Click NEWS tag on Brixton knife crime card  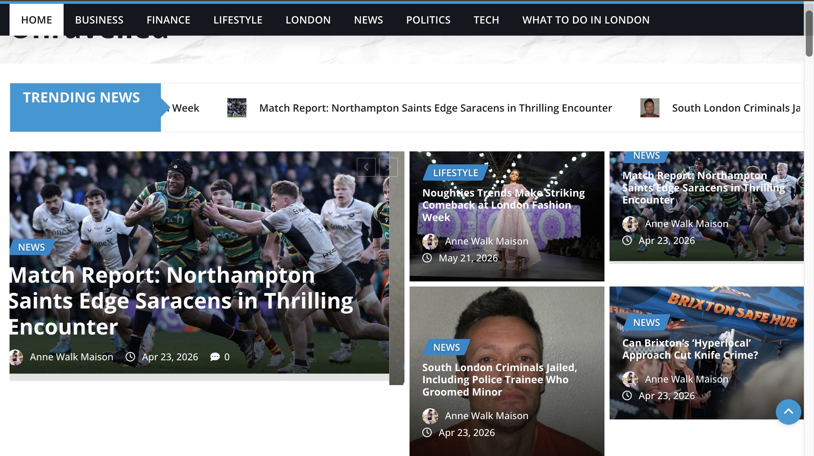pos(646,322)
